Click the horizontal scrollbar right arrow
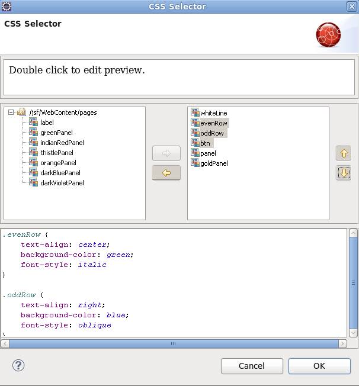The image size is (359, 386). pos(342,343)
